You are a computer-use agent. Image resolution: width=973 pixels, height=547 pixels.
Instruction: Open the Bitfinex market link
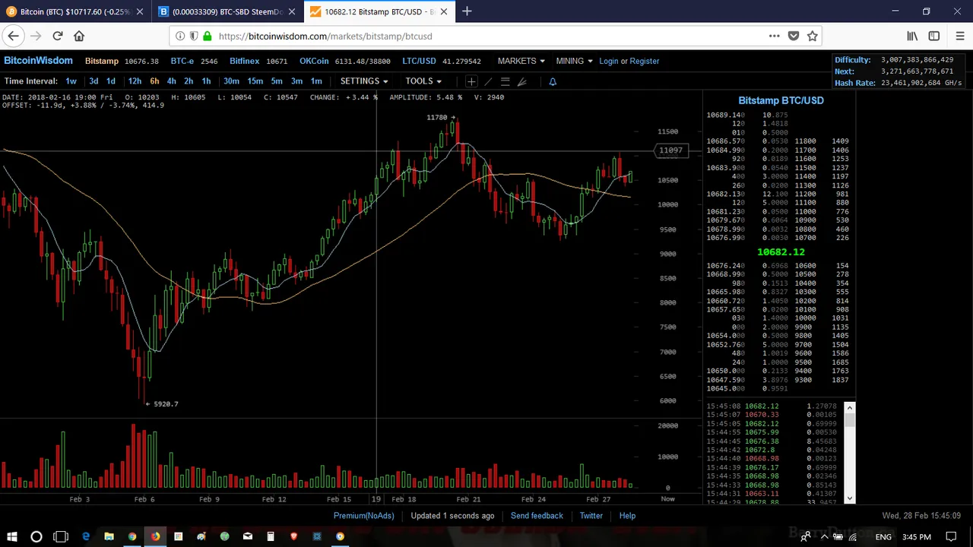[245, 61]
